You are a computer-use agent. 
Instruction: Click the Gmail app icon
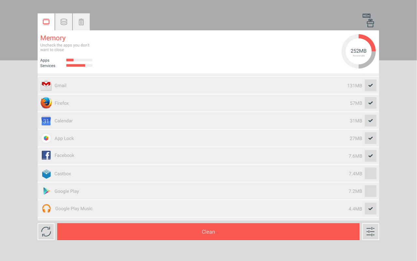tap(46, 85)
